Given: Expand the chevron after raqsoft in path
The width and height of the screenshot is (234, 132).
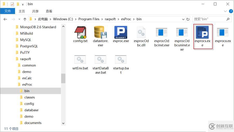Looking at the screenshot, I should coord(118,19).
